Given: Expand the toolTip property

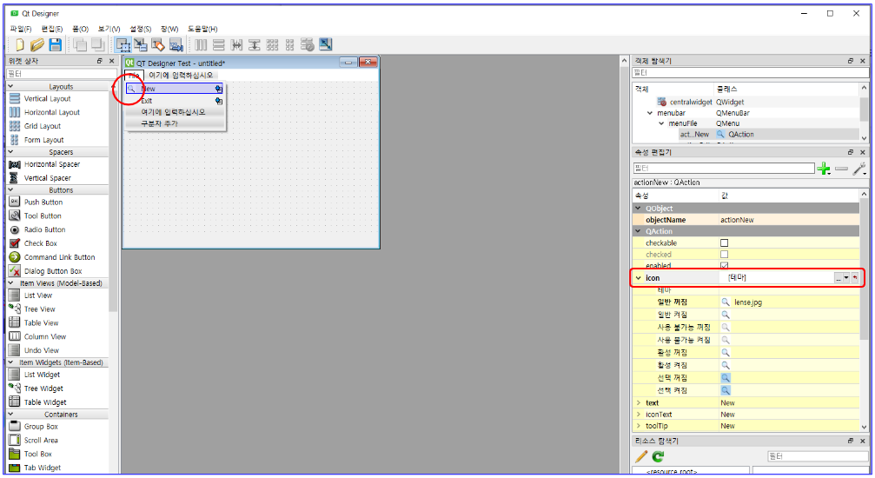Looking at the screenshot, I should pos(639,426).
